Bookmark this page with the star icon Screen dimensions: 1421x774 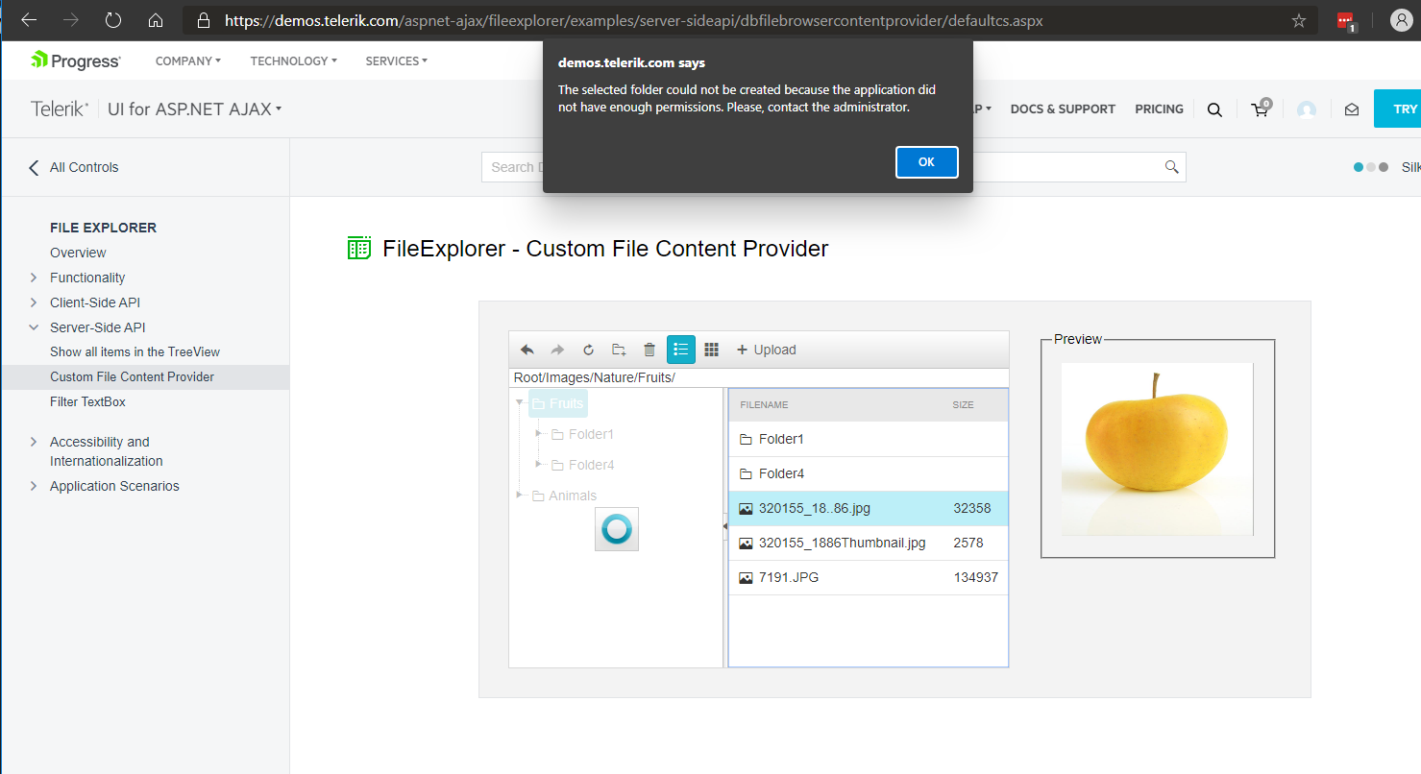(1299, 20)
